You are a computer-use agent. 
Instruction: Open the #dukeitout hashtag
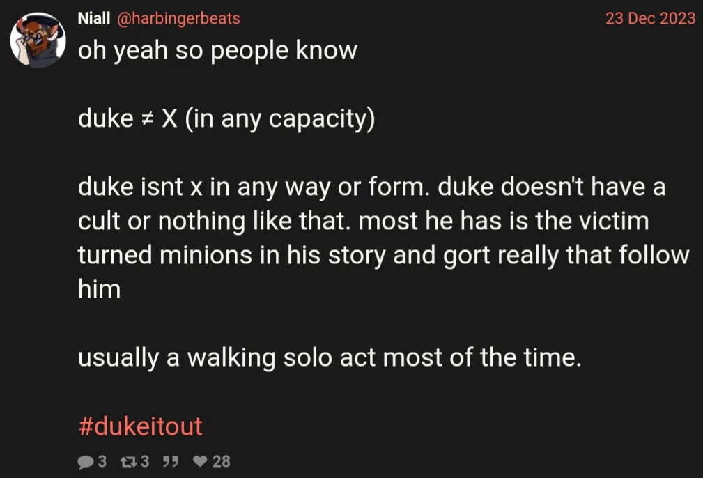point(140,426)
